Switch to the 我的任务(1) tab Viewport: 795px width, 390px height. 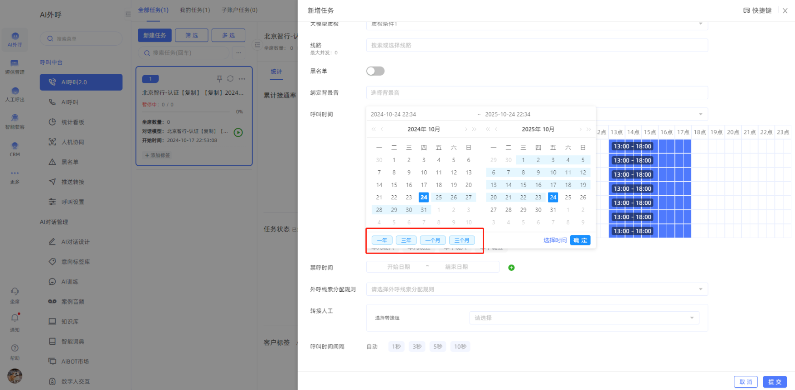tap(195, 10)
